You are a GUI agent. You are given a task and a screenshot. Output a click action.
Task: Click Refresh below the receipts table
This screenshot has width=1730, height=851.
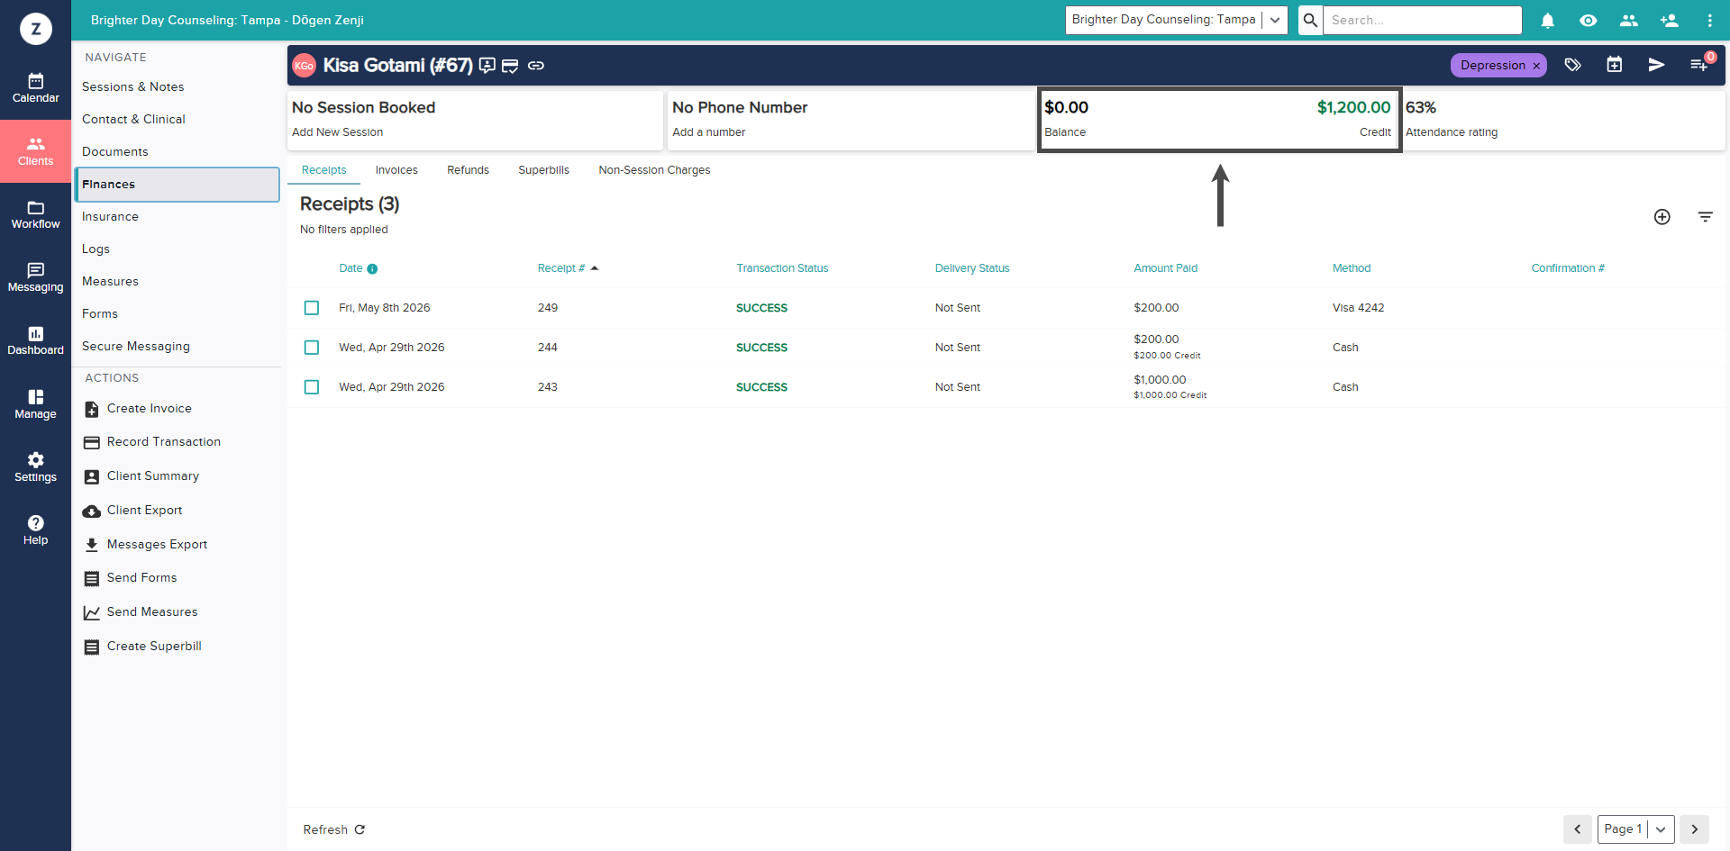(x=334, y=830)
